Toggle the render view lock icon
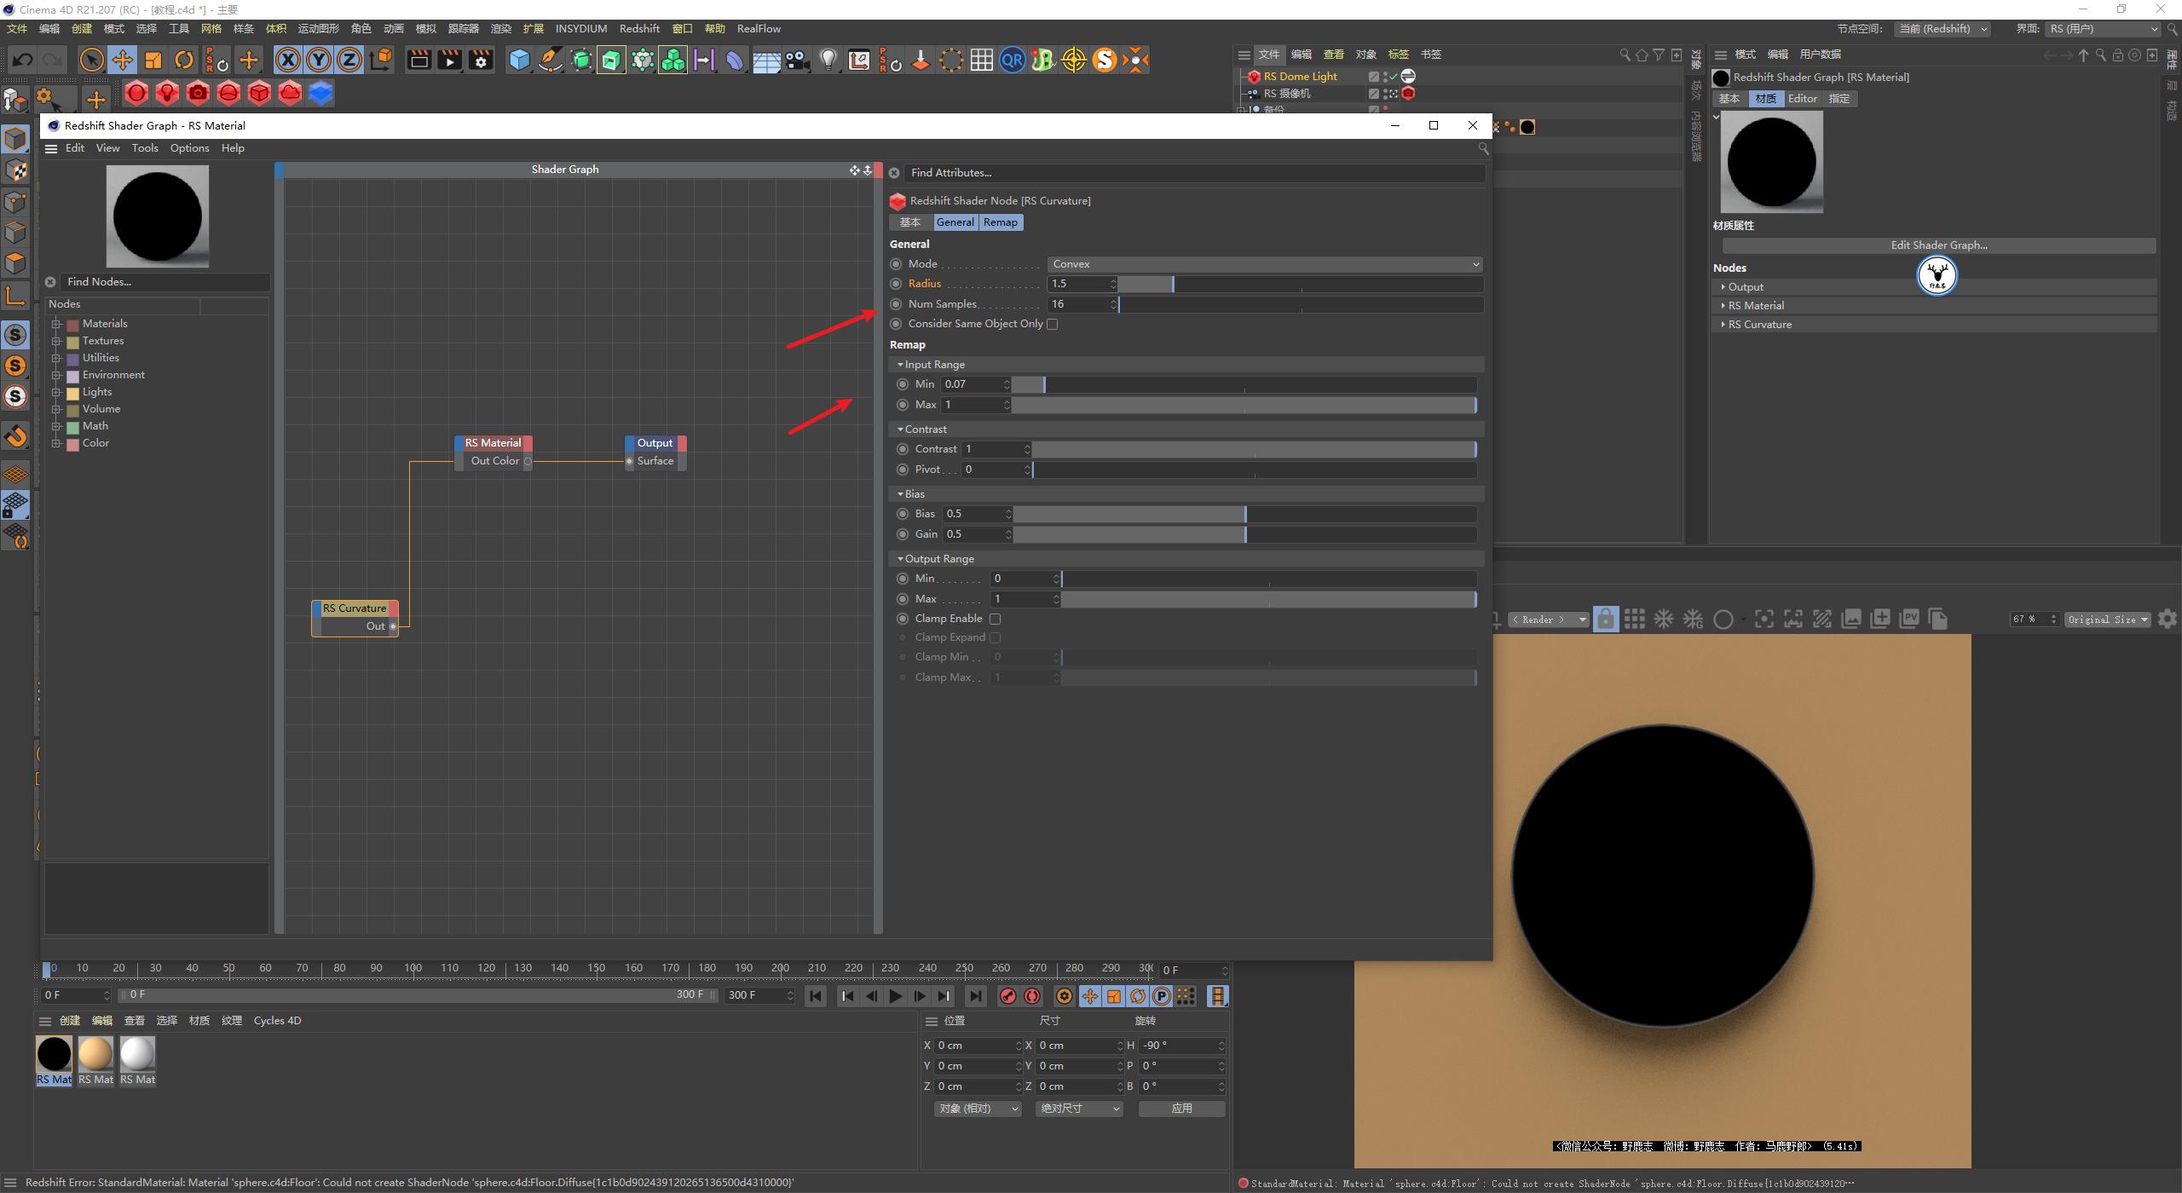 pyautogui.click(x=1605, y=620)
